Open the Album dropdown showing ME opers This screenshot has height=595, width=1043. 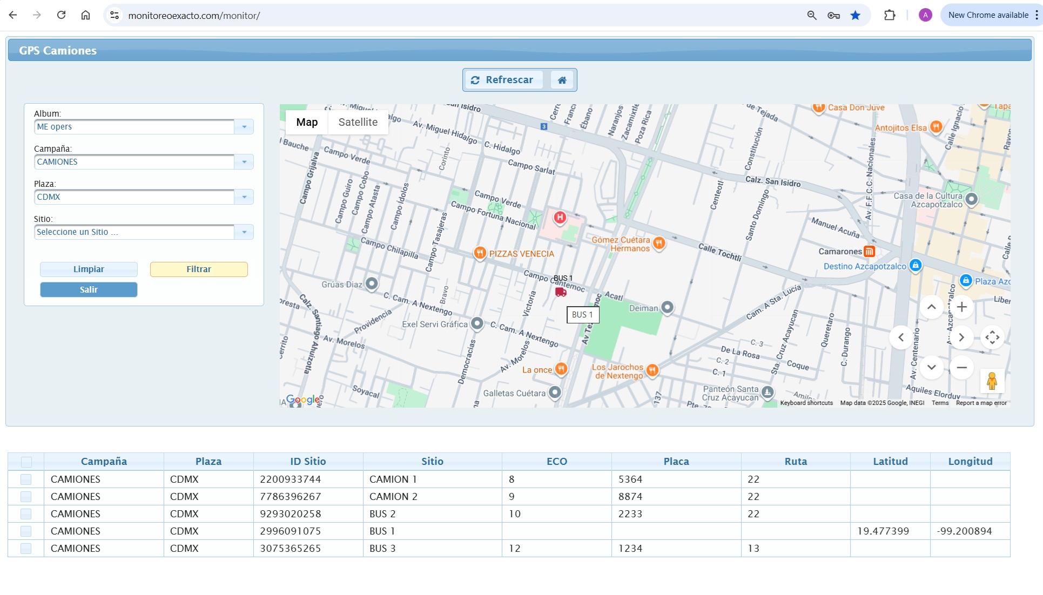pos(244,126)
